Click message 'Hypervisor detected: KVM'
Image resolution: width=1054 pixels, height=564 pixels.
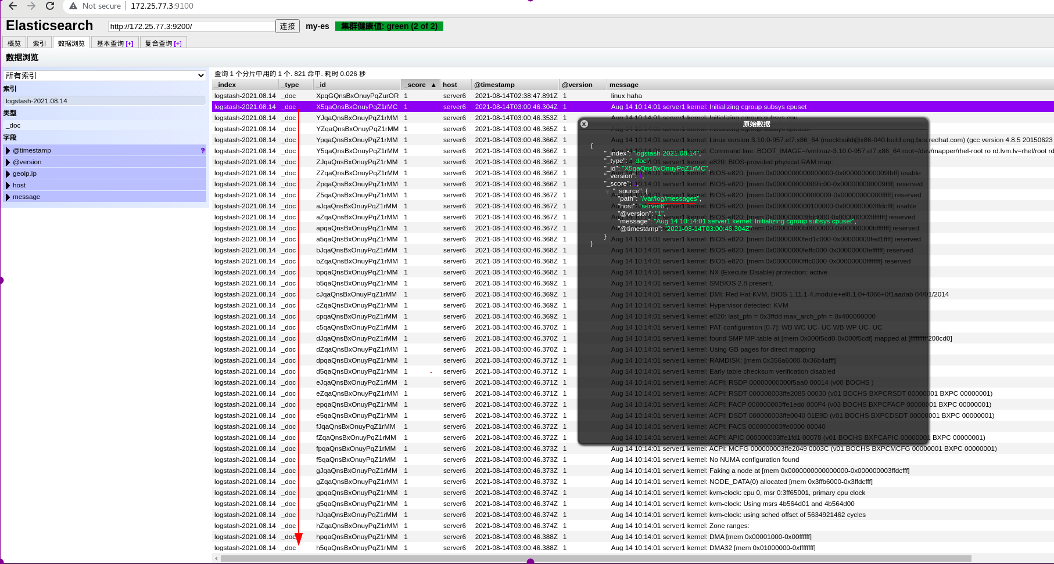700,305
